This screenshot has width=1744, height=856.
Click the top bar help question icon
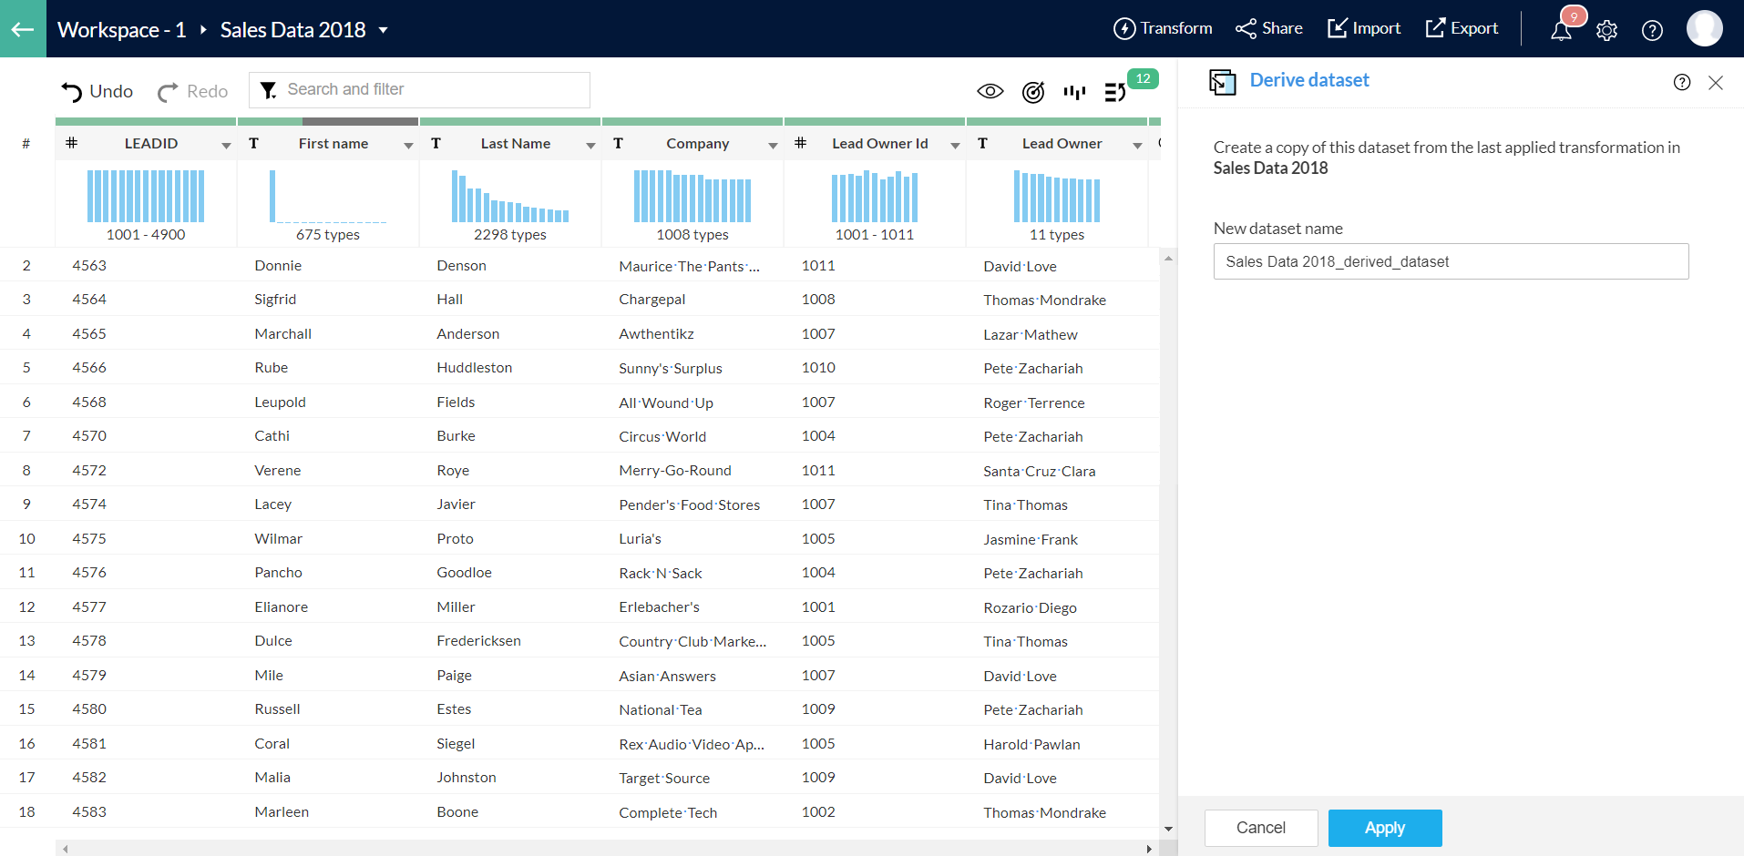1652,31
